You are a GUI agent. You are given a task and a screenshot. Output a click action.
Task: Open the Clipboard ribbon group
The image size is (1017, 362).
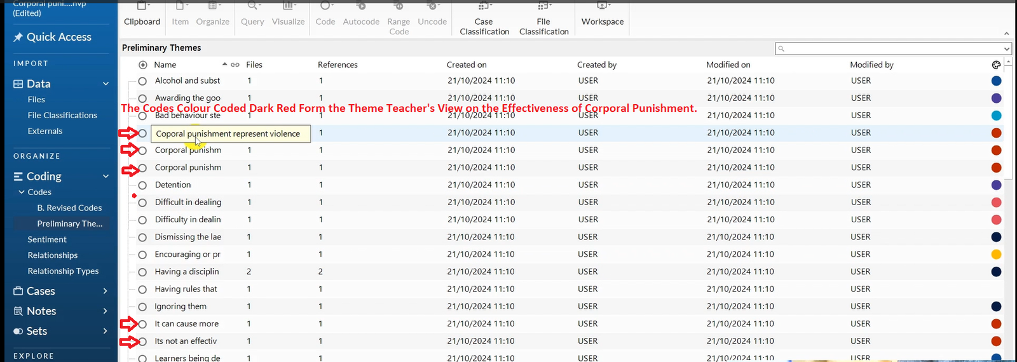[x=142, y=15]
